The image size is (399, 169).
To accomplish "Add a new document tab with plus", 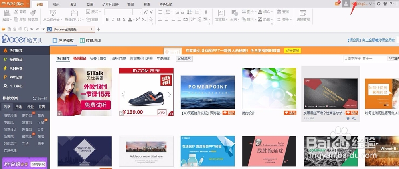I will pos(98,29).
